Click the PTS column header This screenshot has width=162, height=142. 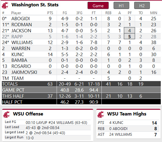[50, 13]
